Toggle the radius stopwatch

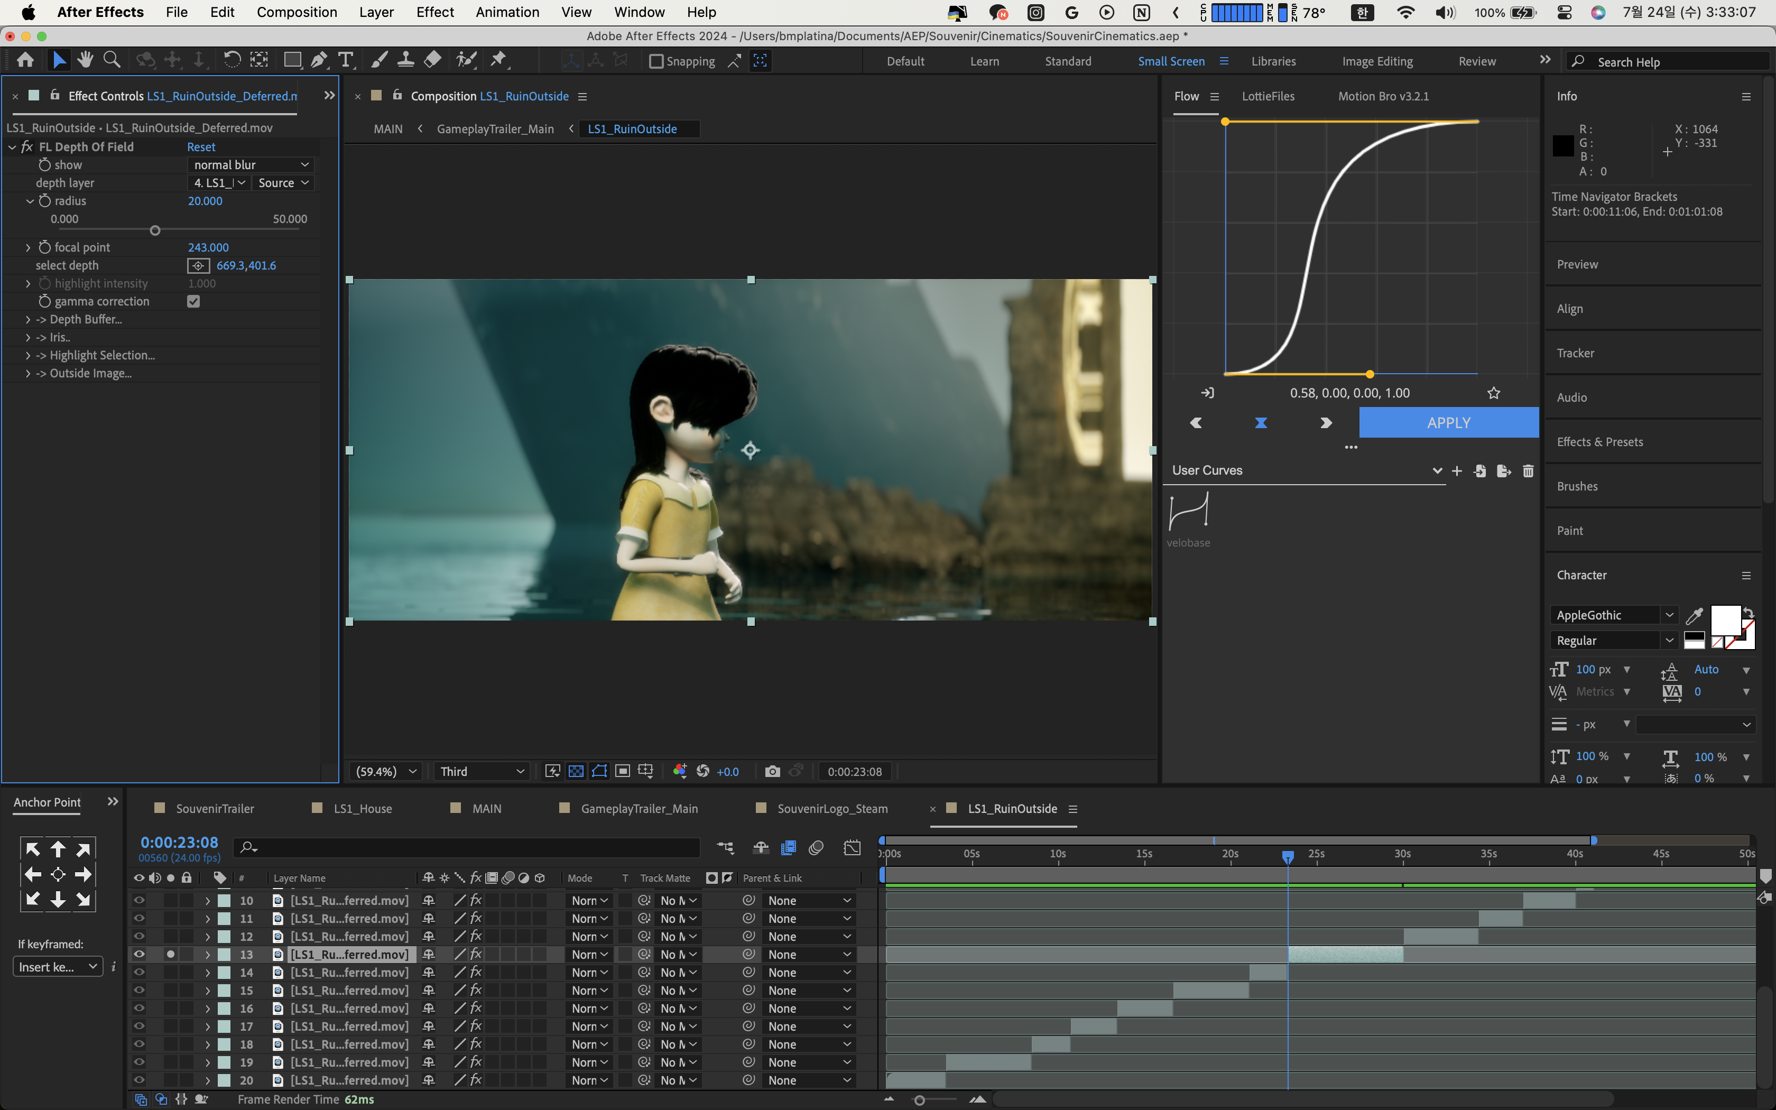point(45,201)
